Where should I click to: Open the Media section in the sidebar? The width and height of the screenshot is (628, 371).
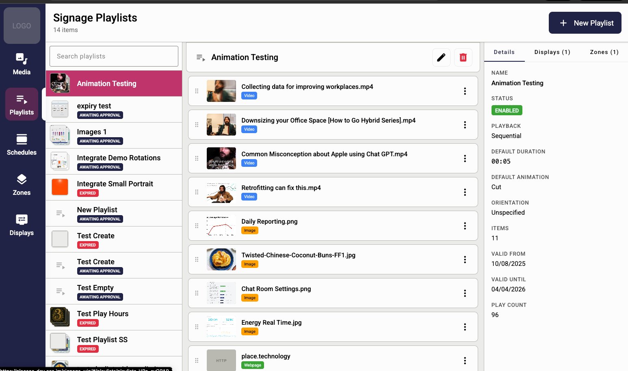click(x=21, y=64)
